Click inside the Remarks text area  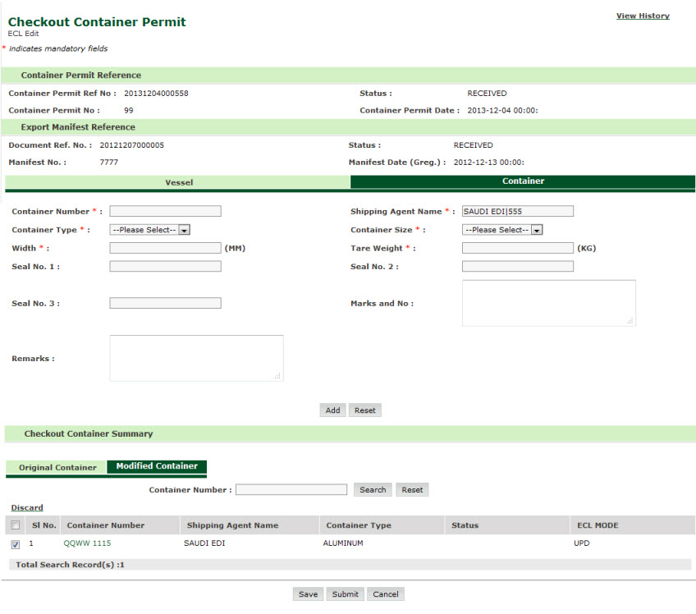[x=196, y=358]
